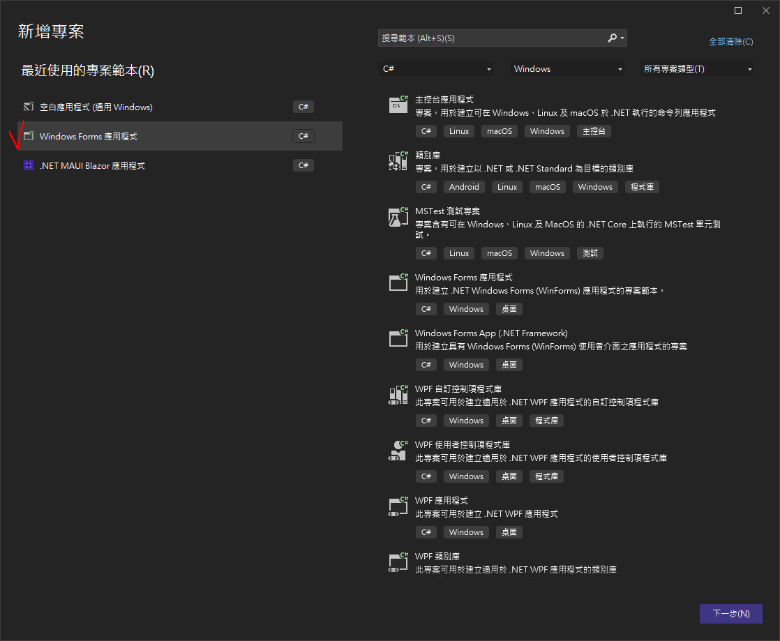Click C# badge beside .NET MAUI Blazor

coord(303,165)
